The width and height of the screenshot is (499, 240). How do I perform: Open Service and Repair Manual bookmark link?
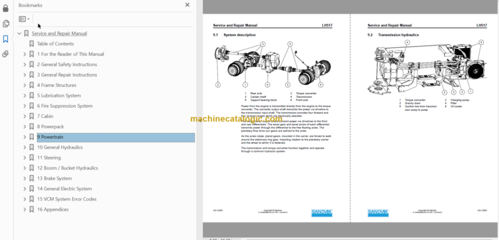point(59,33)
